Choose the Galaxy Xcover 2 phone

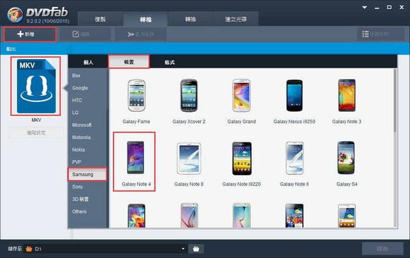pyautogui.click(x=189, y=102)
